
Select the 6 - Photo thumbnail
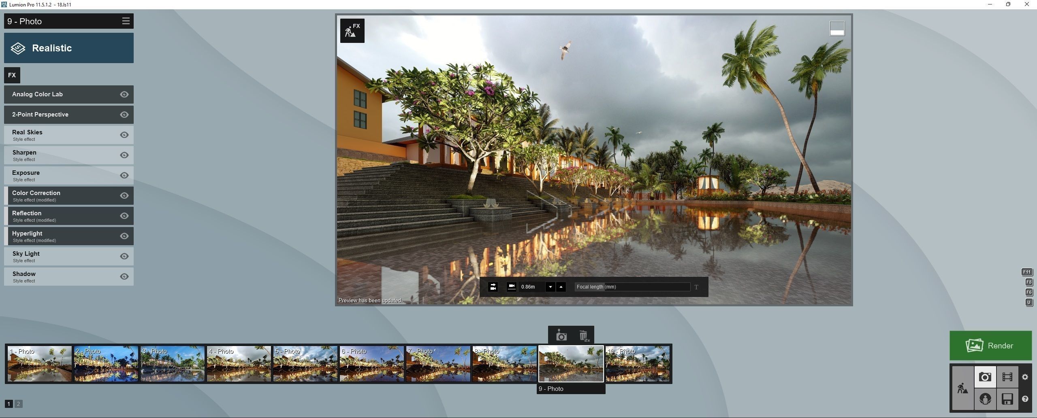[372, 364]
